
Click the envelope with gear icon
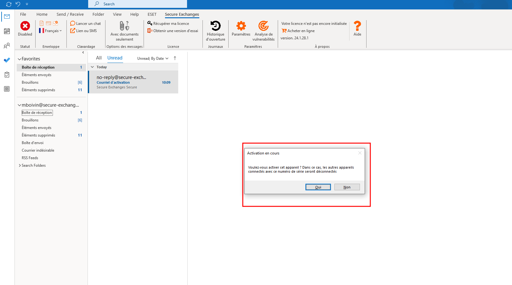(55, 23)
